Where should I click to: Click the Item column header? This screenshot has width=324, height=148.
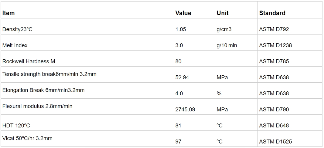point(9,13)
